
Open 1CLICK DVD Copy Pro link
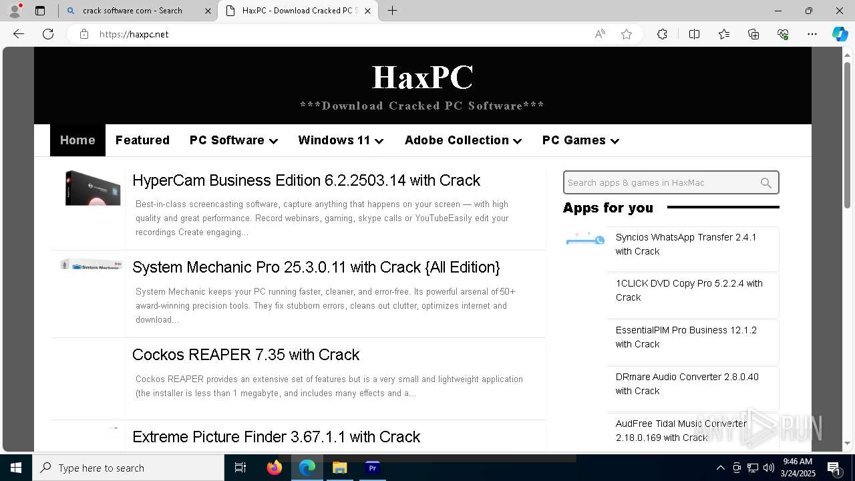(689, 291)
